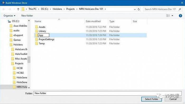Open the Organize dropdown menu
Screen dimensions: 185x104
pos(9,16)
